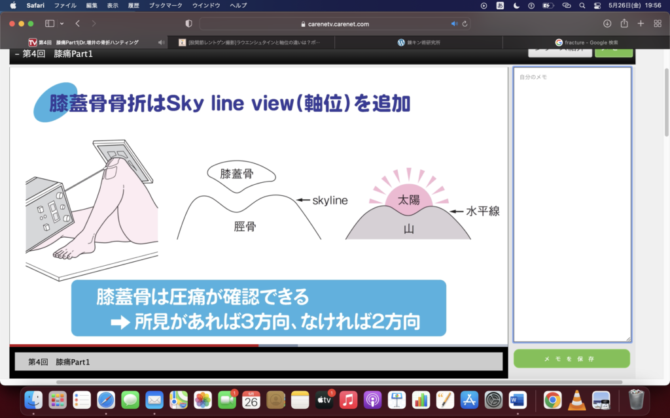Open VLC from the Dock
This screenshot has width=670, height=418.
(576, 400)
